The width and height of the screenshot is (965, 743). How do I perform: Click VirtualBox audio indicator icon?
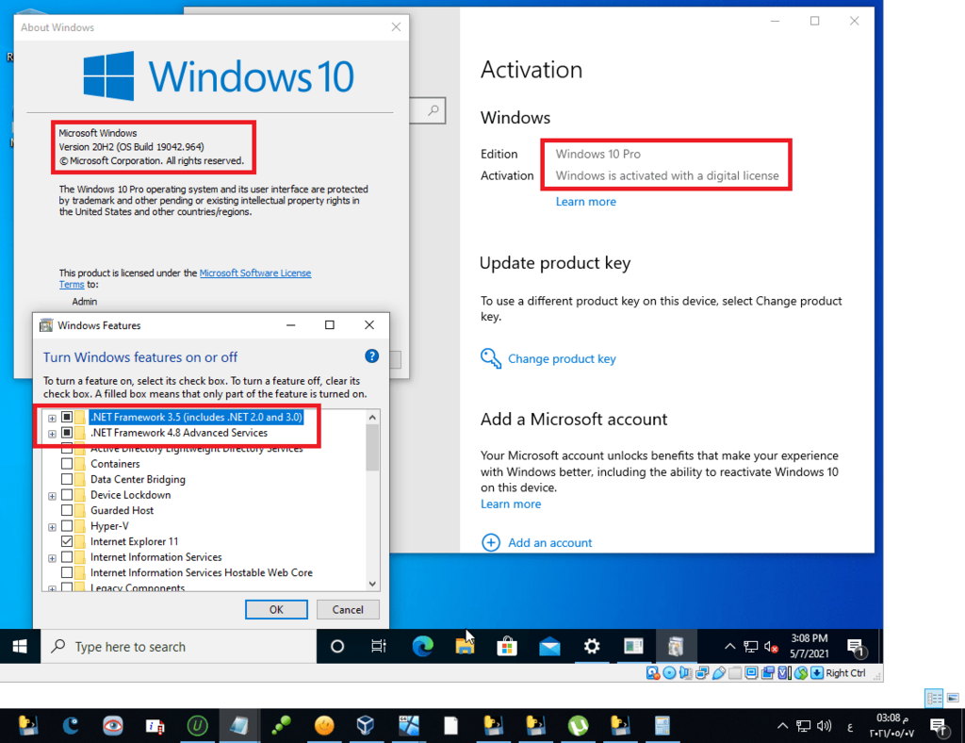[686, 673]
